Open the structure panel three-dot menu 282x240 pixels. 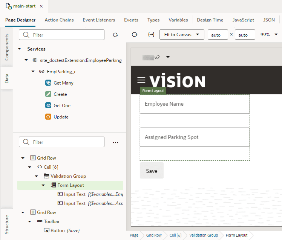point(115,143)
